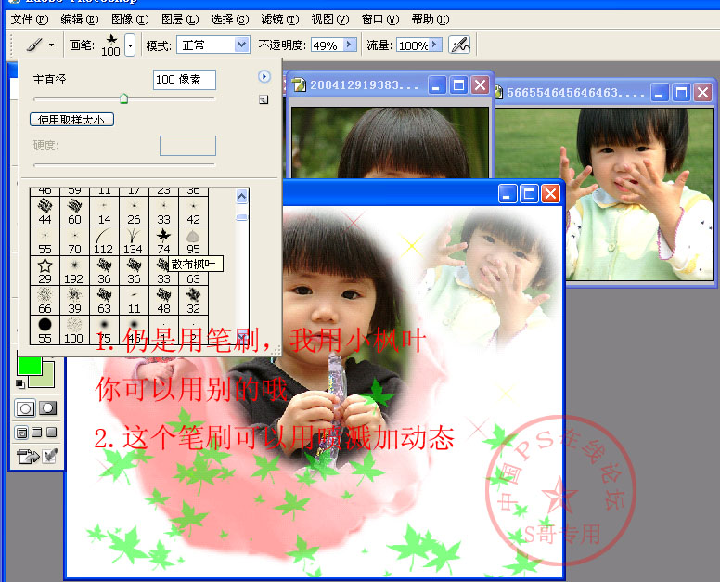Viewport: 720px width, 582px height.
Task: Pick the 70 star brush preset
Action: (74, 241)
